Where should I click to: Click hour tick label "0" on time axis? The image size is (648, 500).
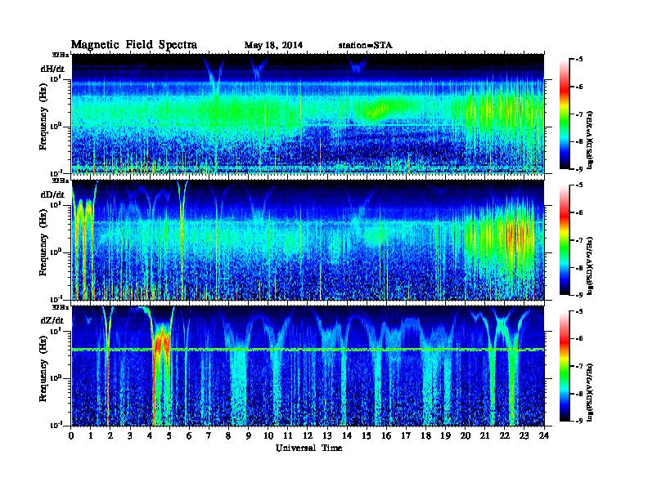click(71, 435)
